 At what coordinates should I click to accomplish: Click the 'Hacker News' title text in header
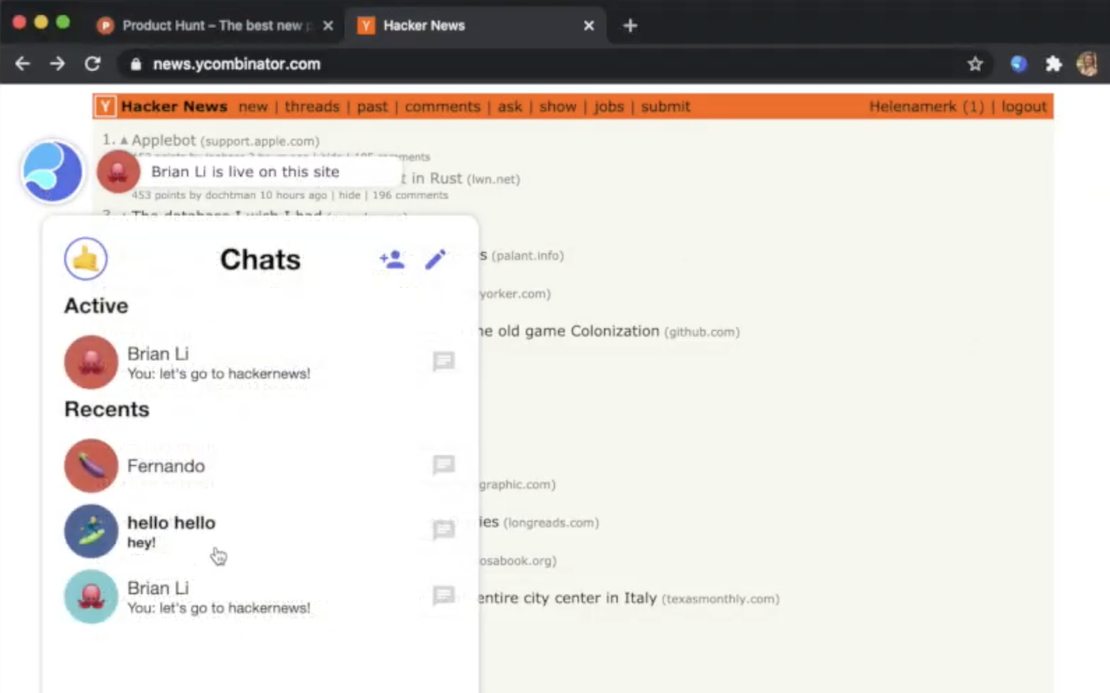[x=174, y=107]
